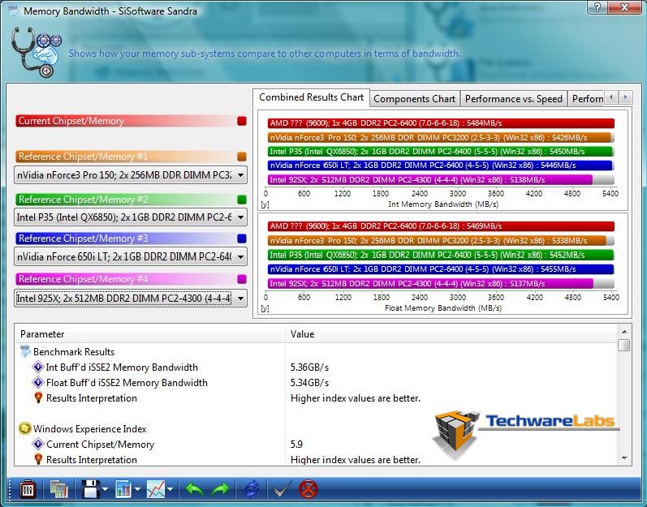Click the results list scroll up arrow

click(624, 332)
